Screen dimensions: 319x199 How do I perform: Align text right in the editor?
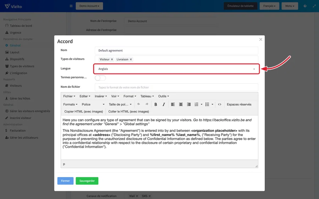pos(189,104)
